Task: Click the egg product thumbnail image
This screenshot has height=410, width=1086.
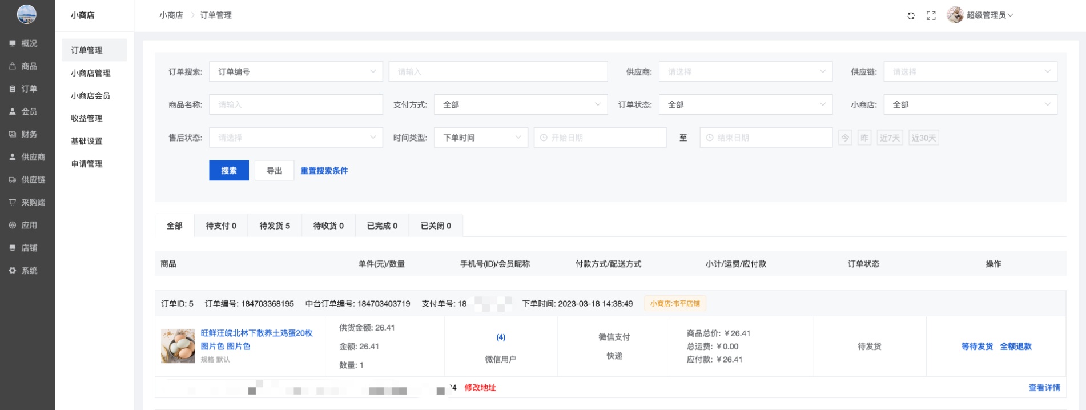Action: [178, 346]
